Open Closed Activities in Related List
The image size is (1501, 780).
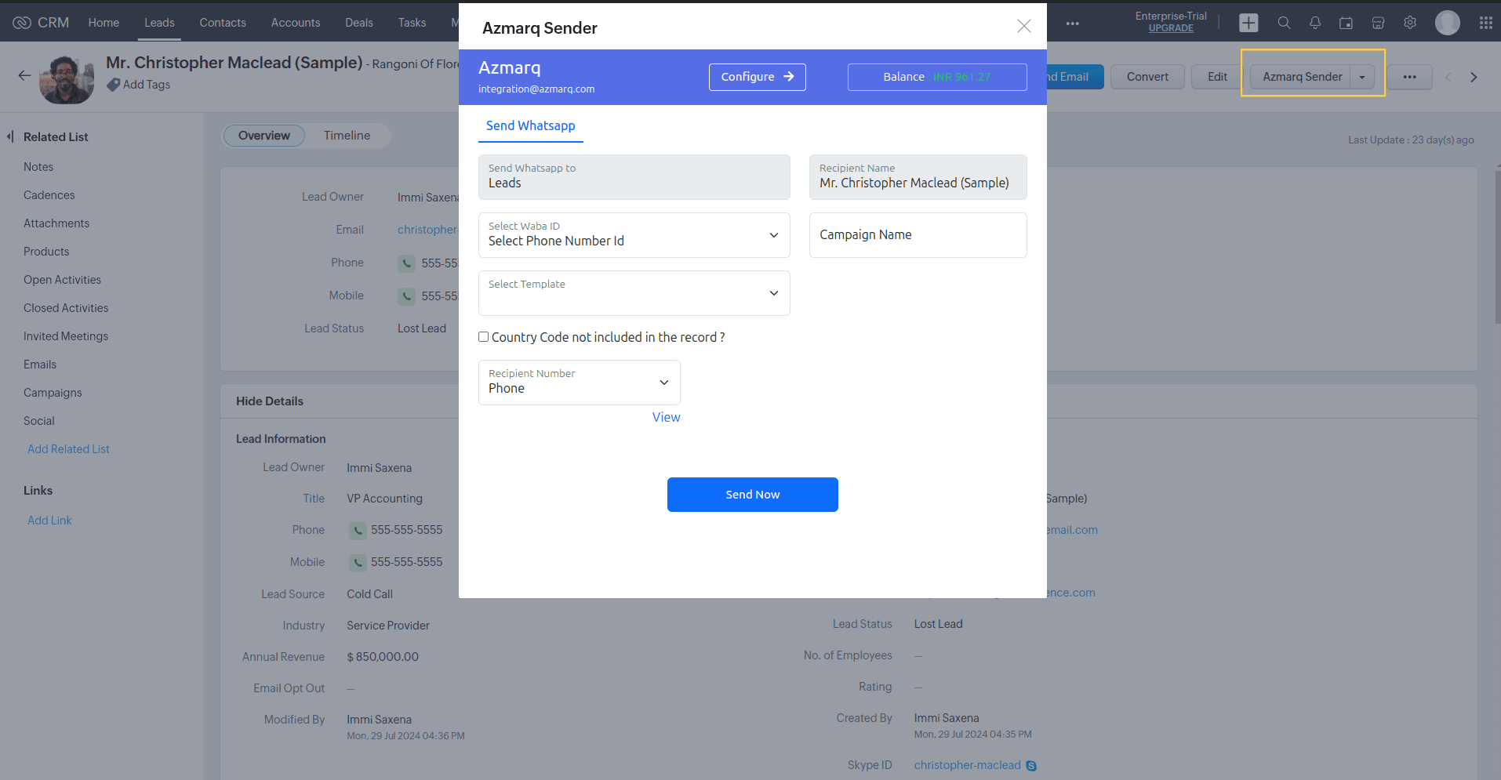point(66,308)
